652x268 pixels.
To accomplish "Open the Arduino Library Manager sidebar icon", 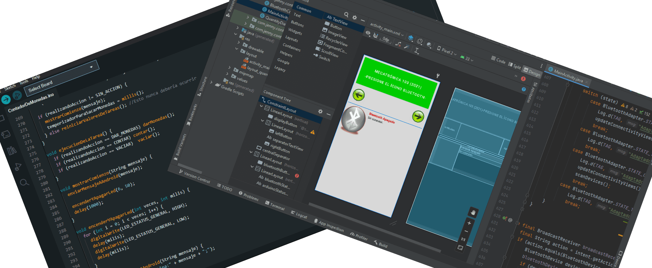I will click(x=12, y=150).
